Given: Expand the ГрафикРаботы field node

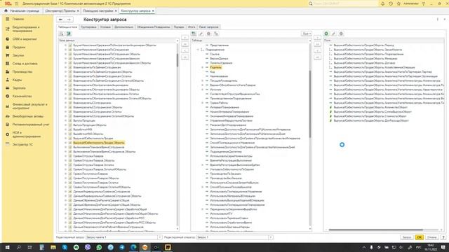Looking at the screenshot, I should (203, 103).
